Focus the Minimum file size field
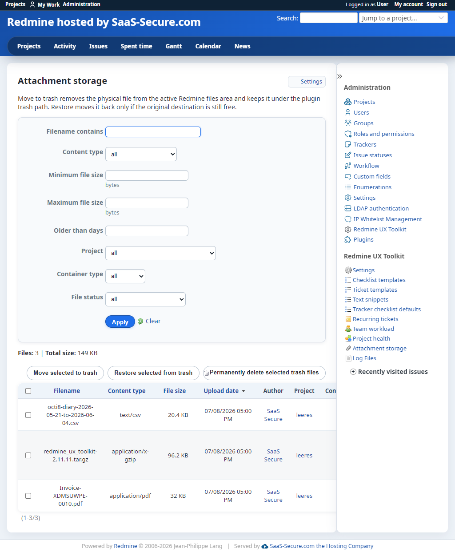Screen dimensions: 455x552 (x=147, y=175)
